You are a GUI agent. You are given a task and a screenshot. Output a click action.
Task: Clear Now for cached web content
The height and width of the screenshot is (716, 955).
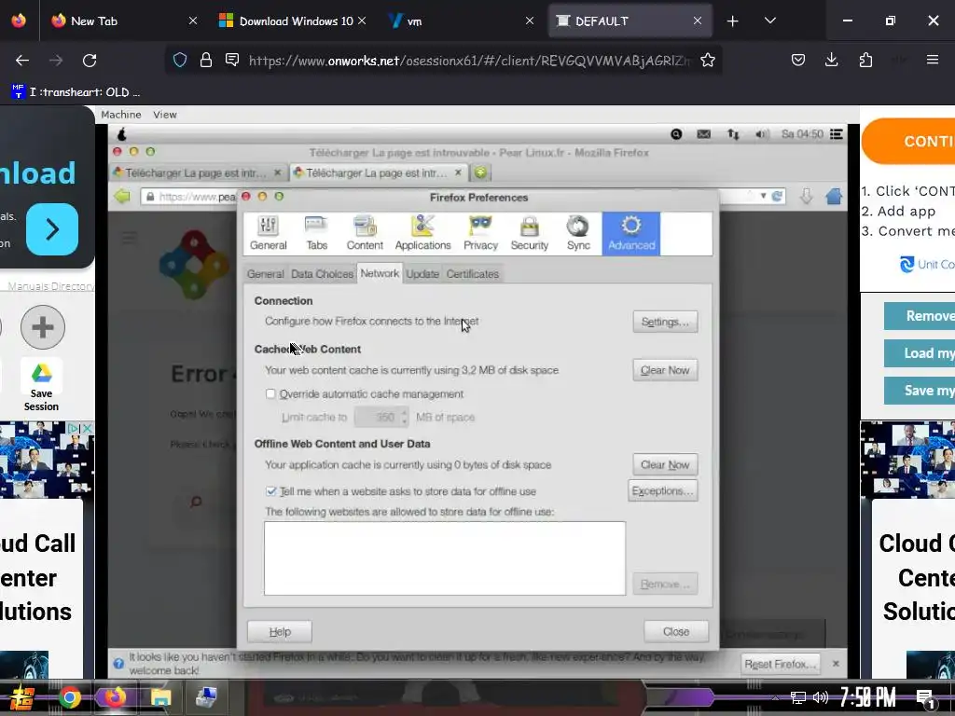click(665, 370)
